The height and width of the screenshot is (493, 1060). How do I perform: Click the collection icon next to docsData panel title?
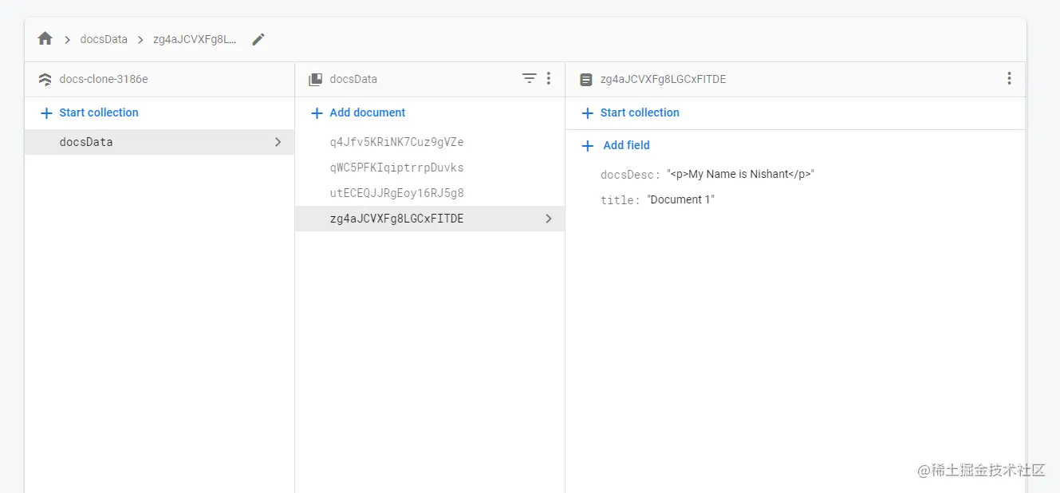[x=315, y=78]
